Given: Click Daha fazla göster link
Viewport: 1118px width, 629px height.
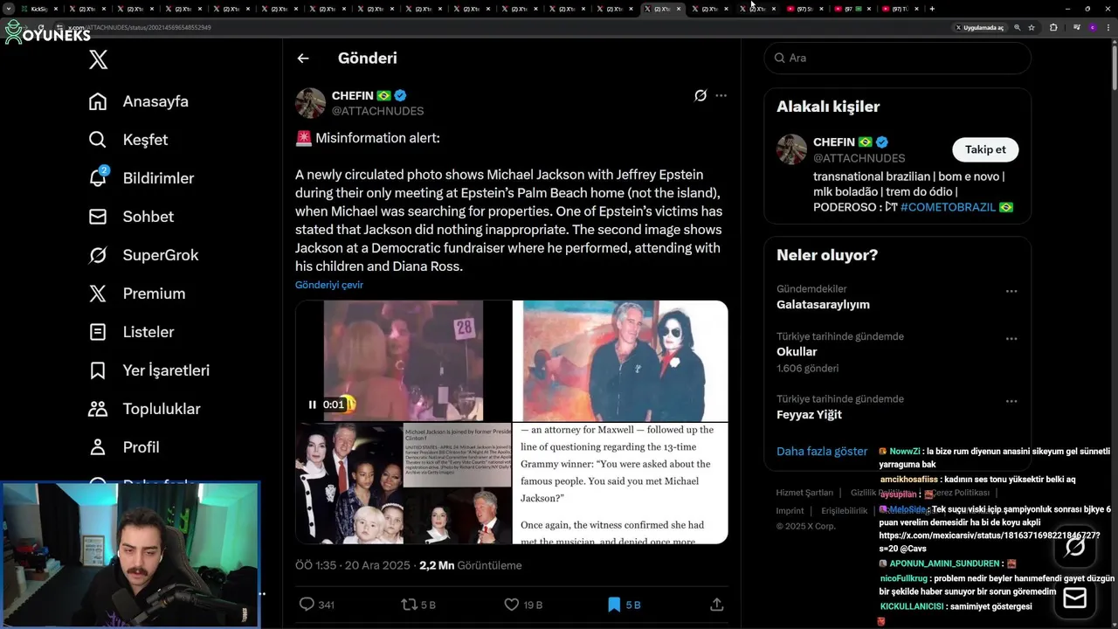Looking at the screenshot, I should click(822, 452).
